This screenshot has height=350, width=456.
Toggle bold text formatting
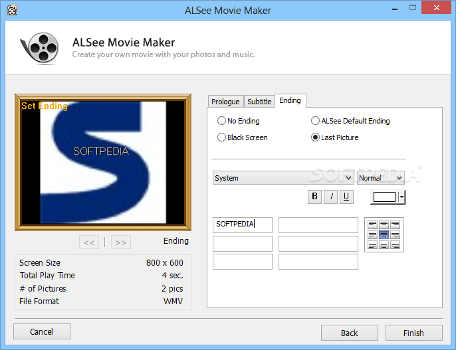point(314,197)
